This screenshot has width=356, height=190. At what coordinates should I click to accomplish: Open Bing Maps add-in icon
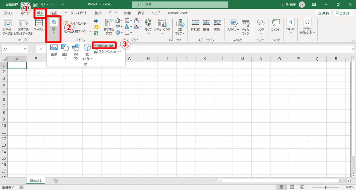point(96,27)
